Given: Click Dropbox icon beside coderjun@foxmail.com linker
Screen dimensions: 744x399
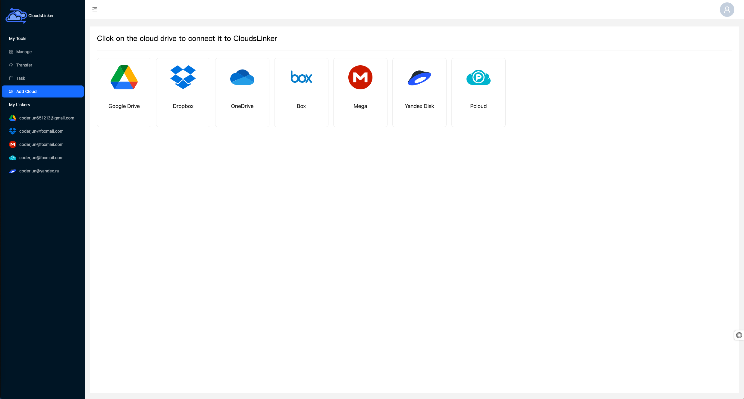Looking at the screenshot, I should click(13, 131).
